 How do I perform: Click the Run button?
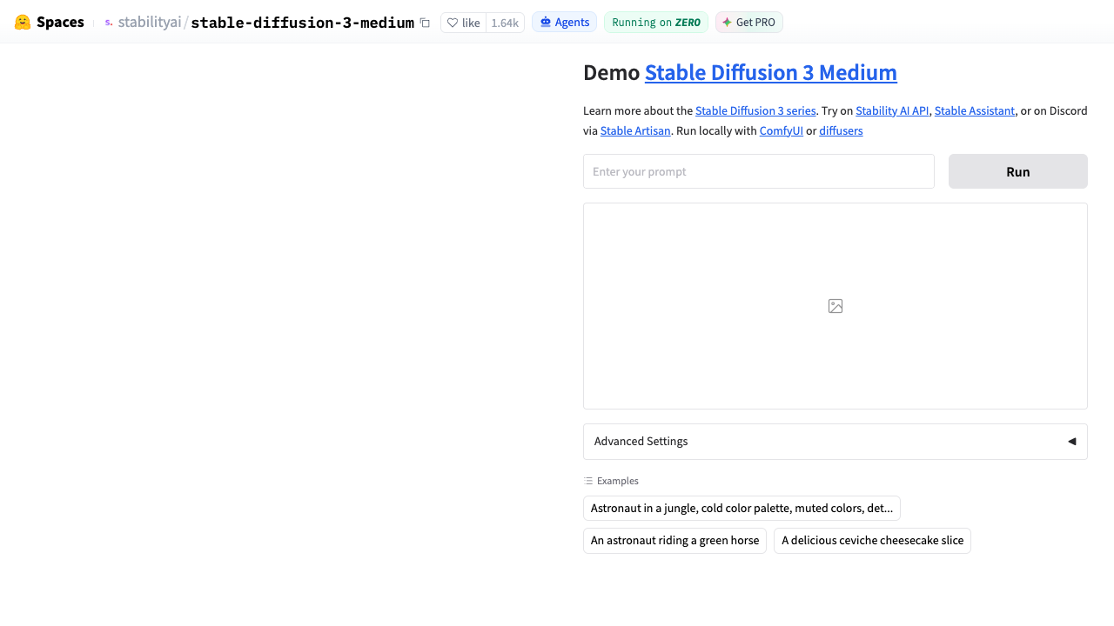(x=1018, y=171)
